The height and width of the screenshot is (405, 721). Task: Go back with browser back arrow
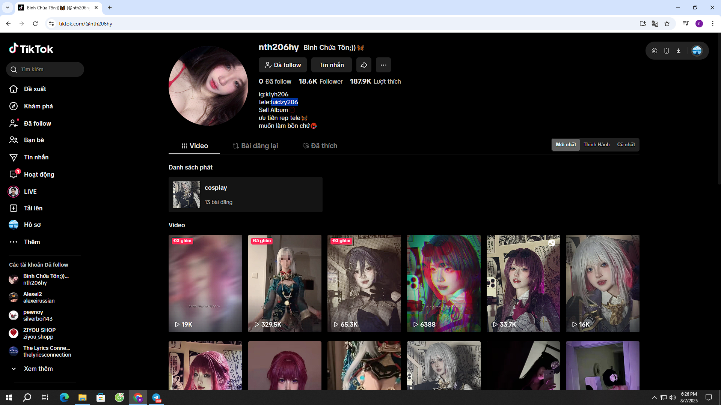[x=8, y=24]
